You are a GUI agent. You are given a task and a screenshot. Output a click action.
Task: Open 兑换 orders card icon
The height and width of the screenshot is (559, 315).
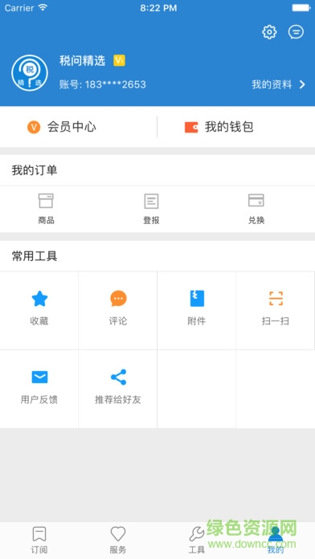256,200
